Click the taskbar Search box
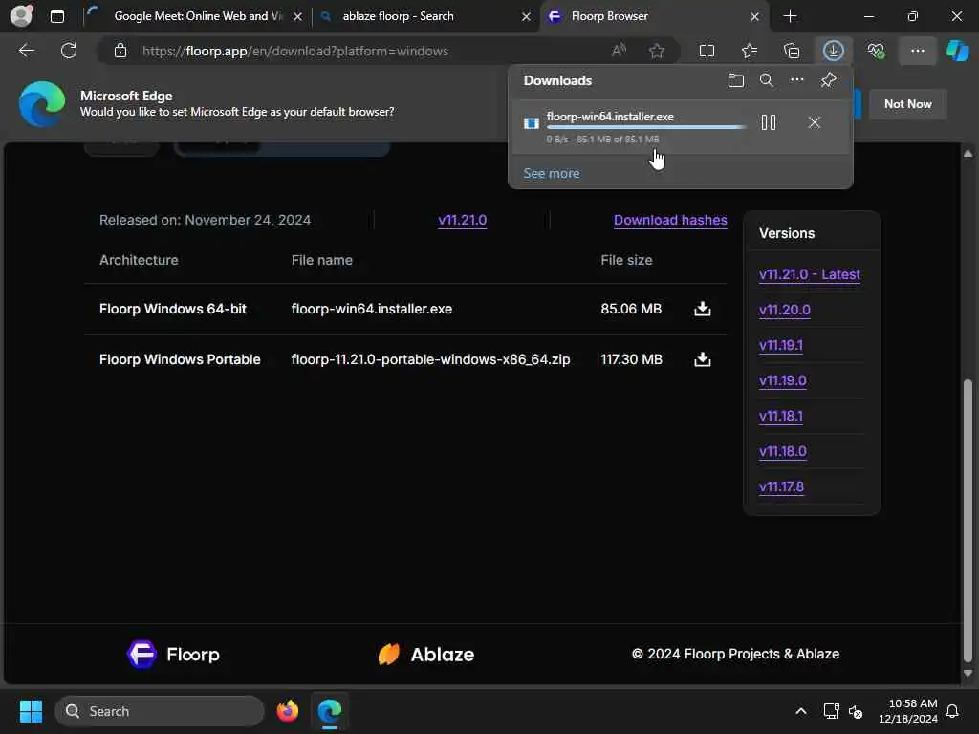This screenshot has width=979, height=734. pyautogui.click(x=160, y=711)
